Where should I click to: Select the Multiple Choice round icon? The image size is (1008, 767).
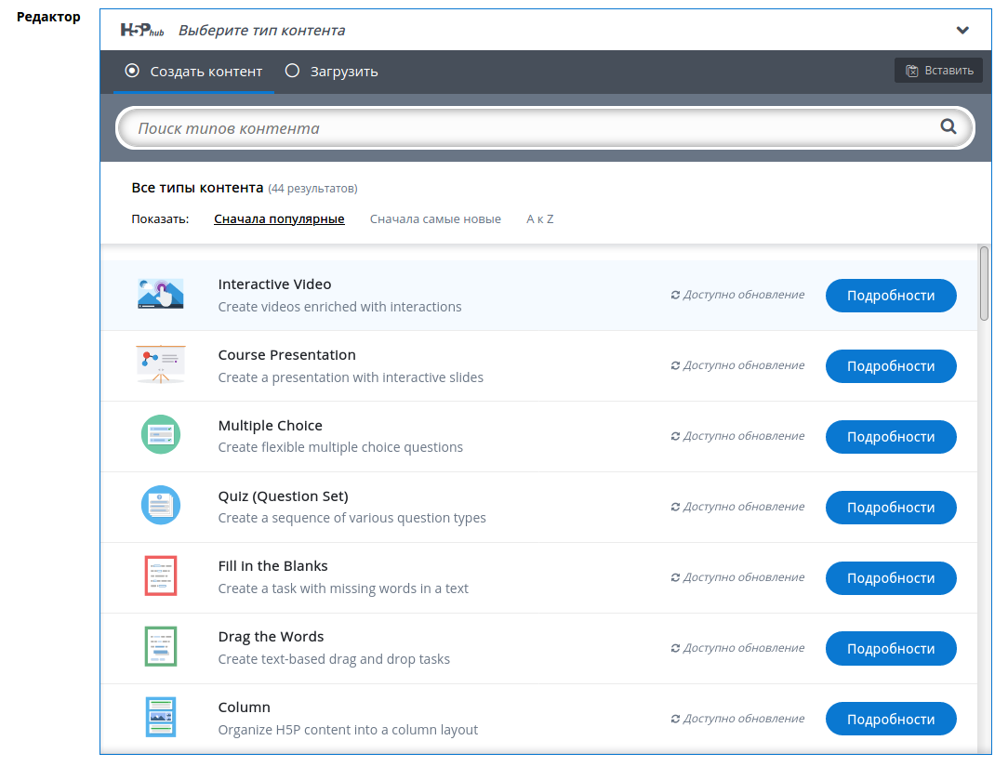160,435
